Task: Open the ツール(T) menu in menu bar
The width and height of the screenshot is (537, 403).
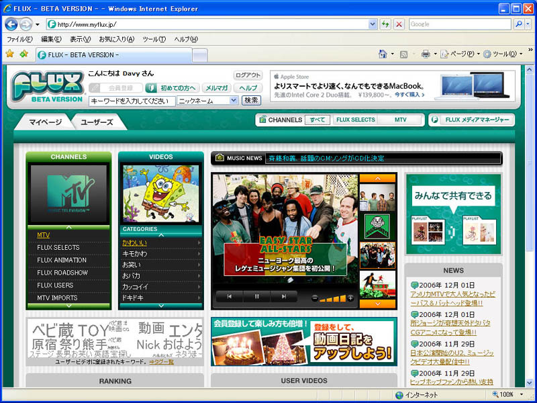Action: (154, 40)
